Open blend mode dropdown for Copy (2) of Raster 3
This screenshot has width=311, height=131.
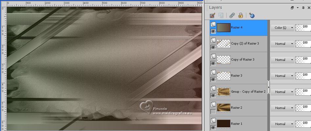click(282, 44)
